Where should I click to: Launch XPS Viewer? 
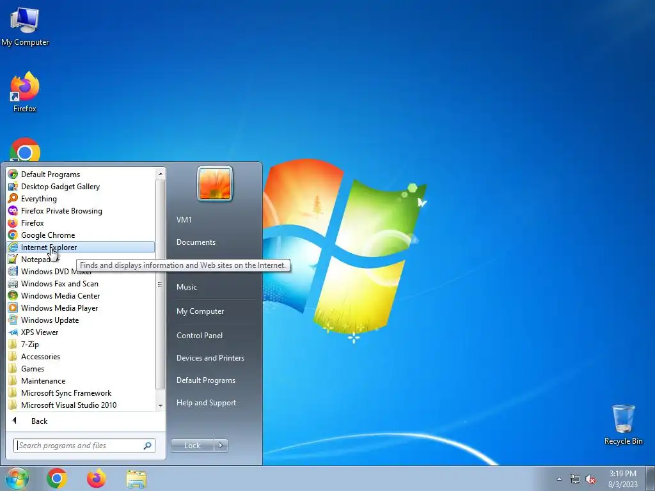[x=81, y=332]
